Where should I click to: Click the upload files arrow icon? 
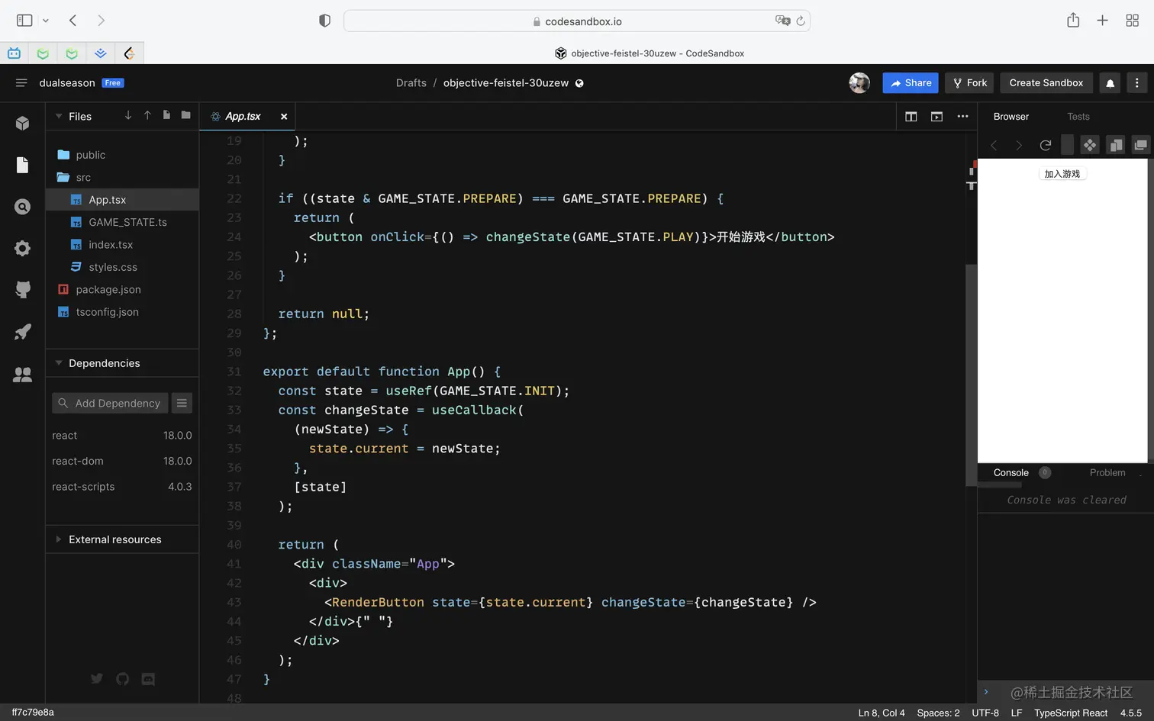[x=147, y=115]
